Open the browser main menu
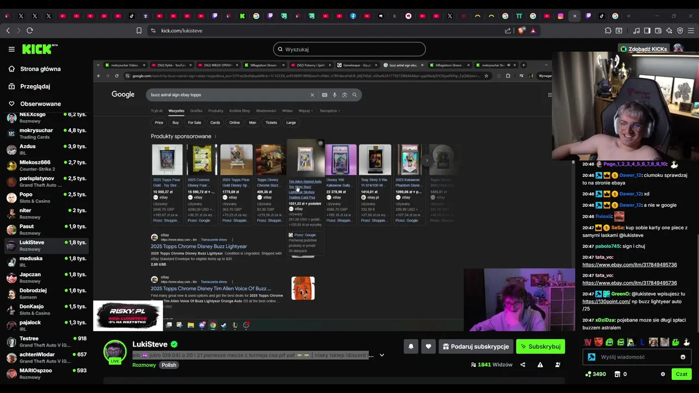The image size is (699, 393). point(691,31)
